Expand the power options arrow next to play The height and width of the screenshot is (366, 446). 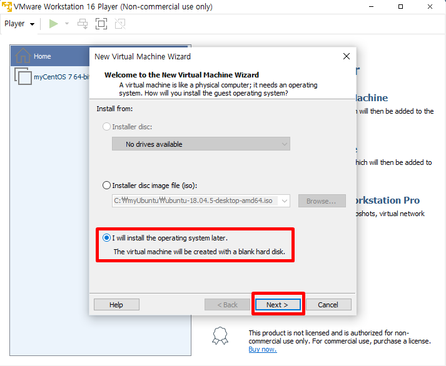coord(67,24)
